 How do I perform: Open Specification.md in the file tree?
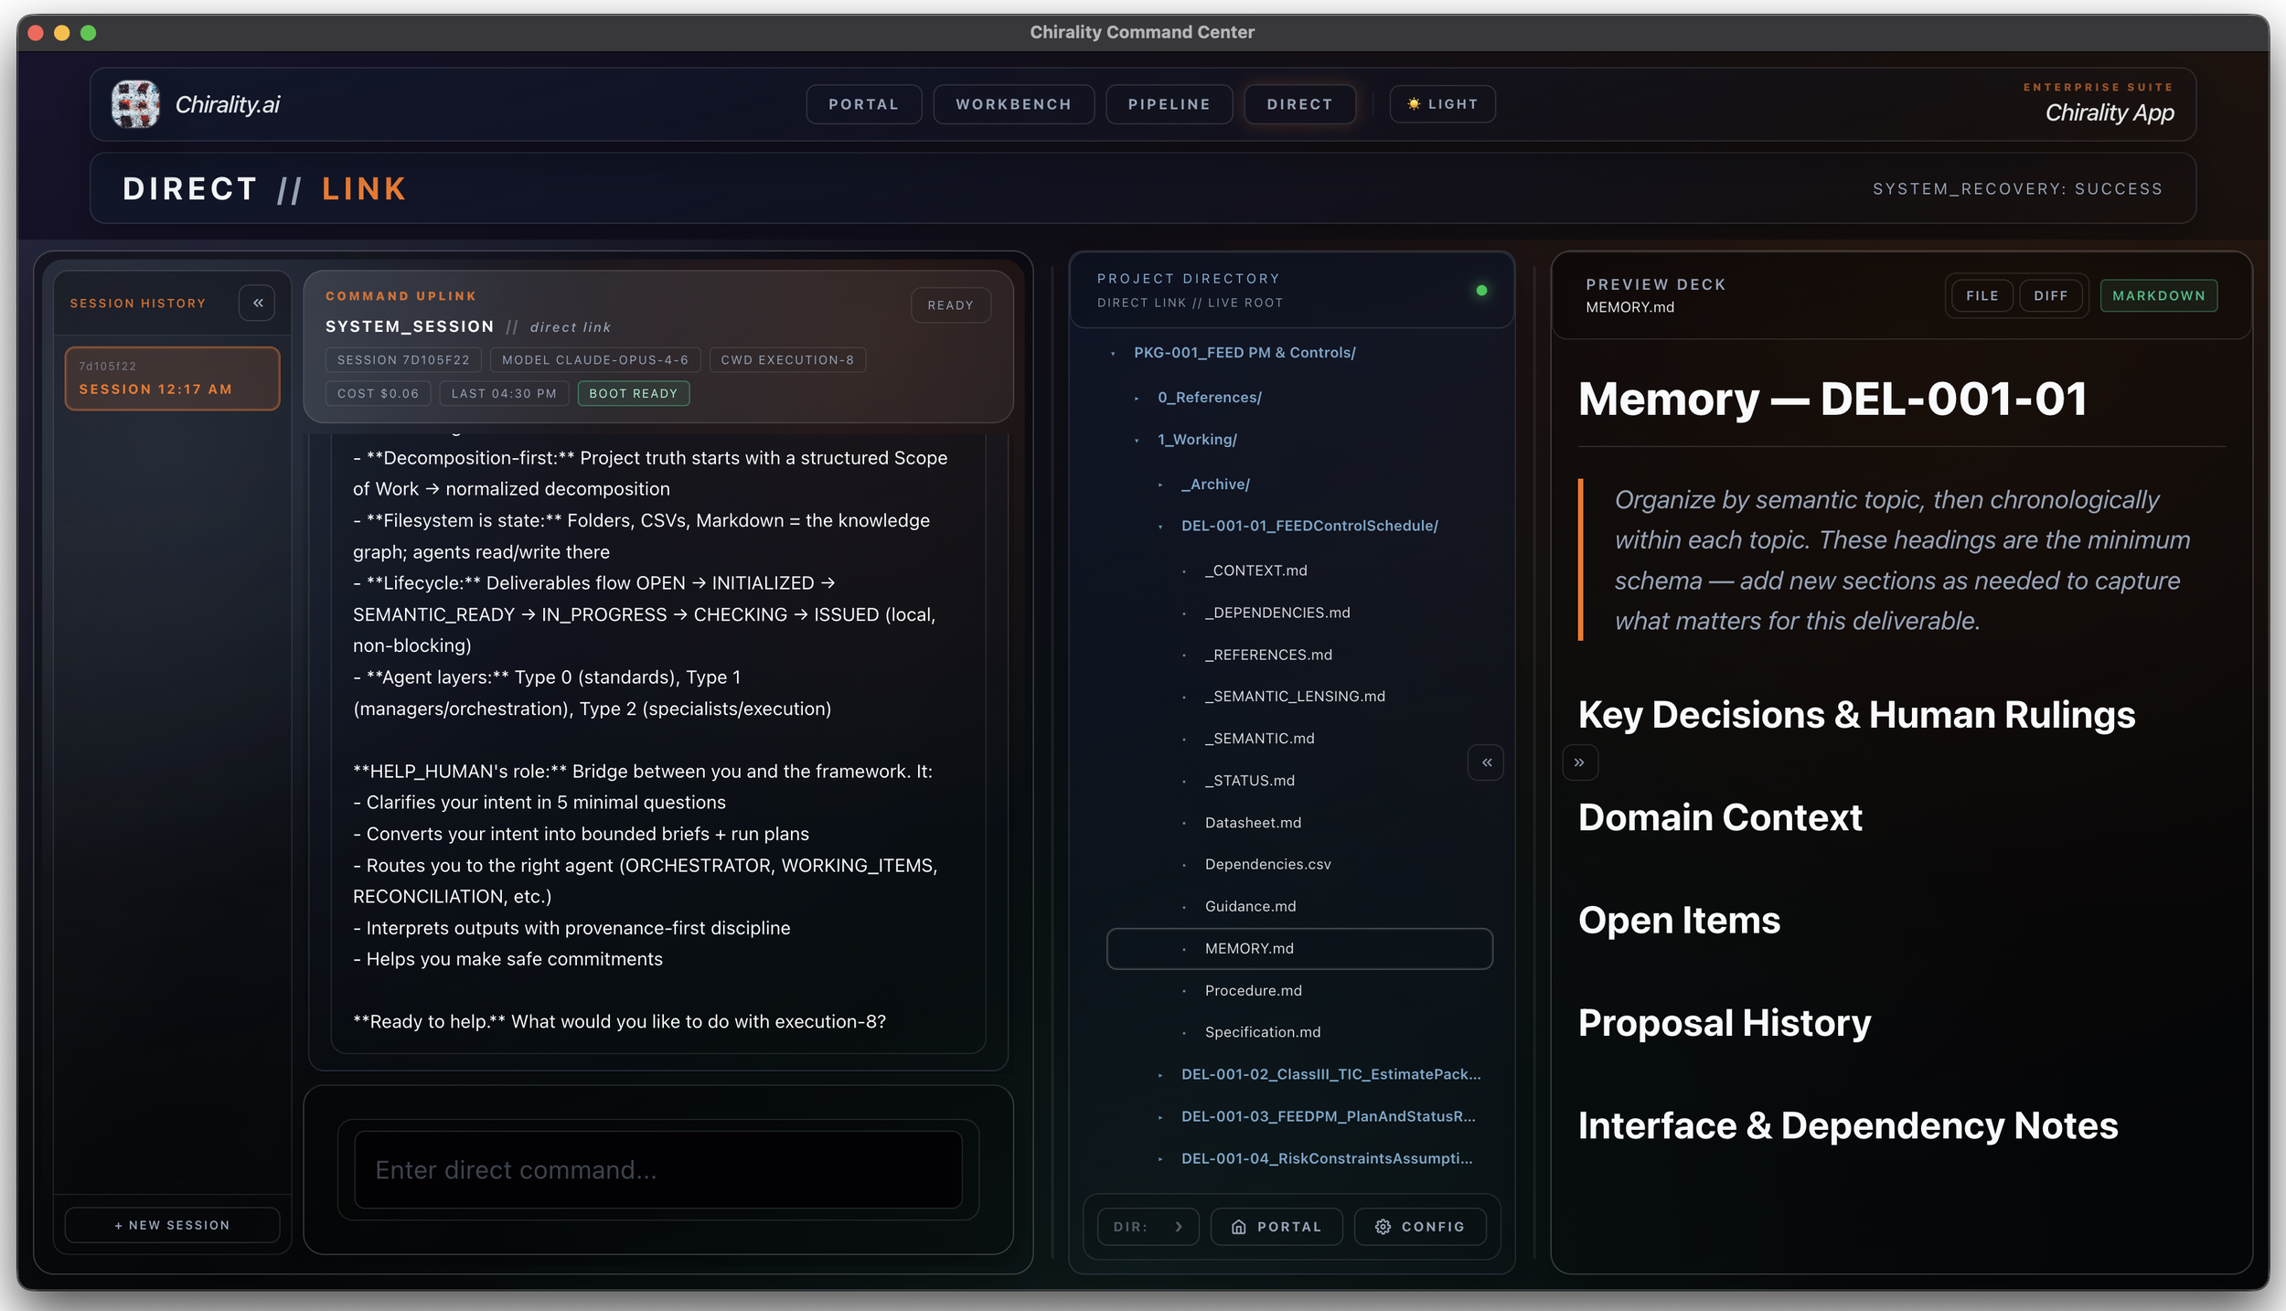click(x=1262, y=1032)
